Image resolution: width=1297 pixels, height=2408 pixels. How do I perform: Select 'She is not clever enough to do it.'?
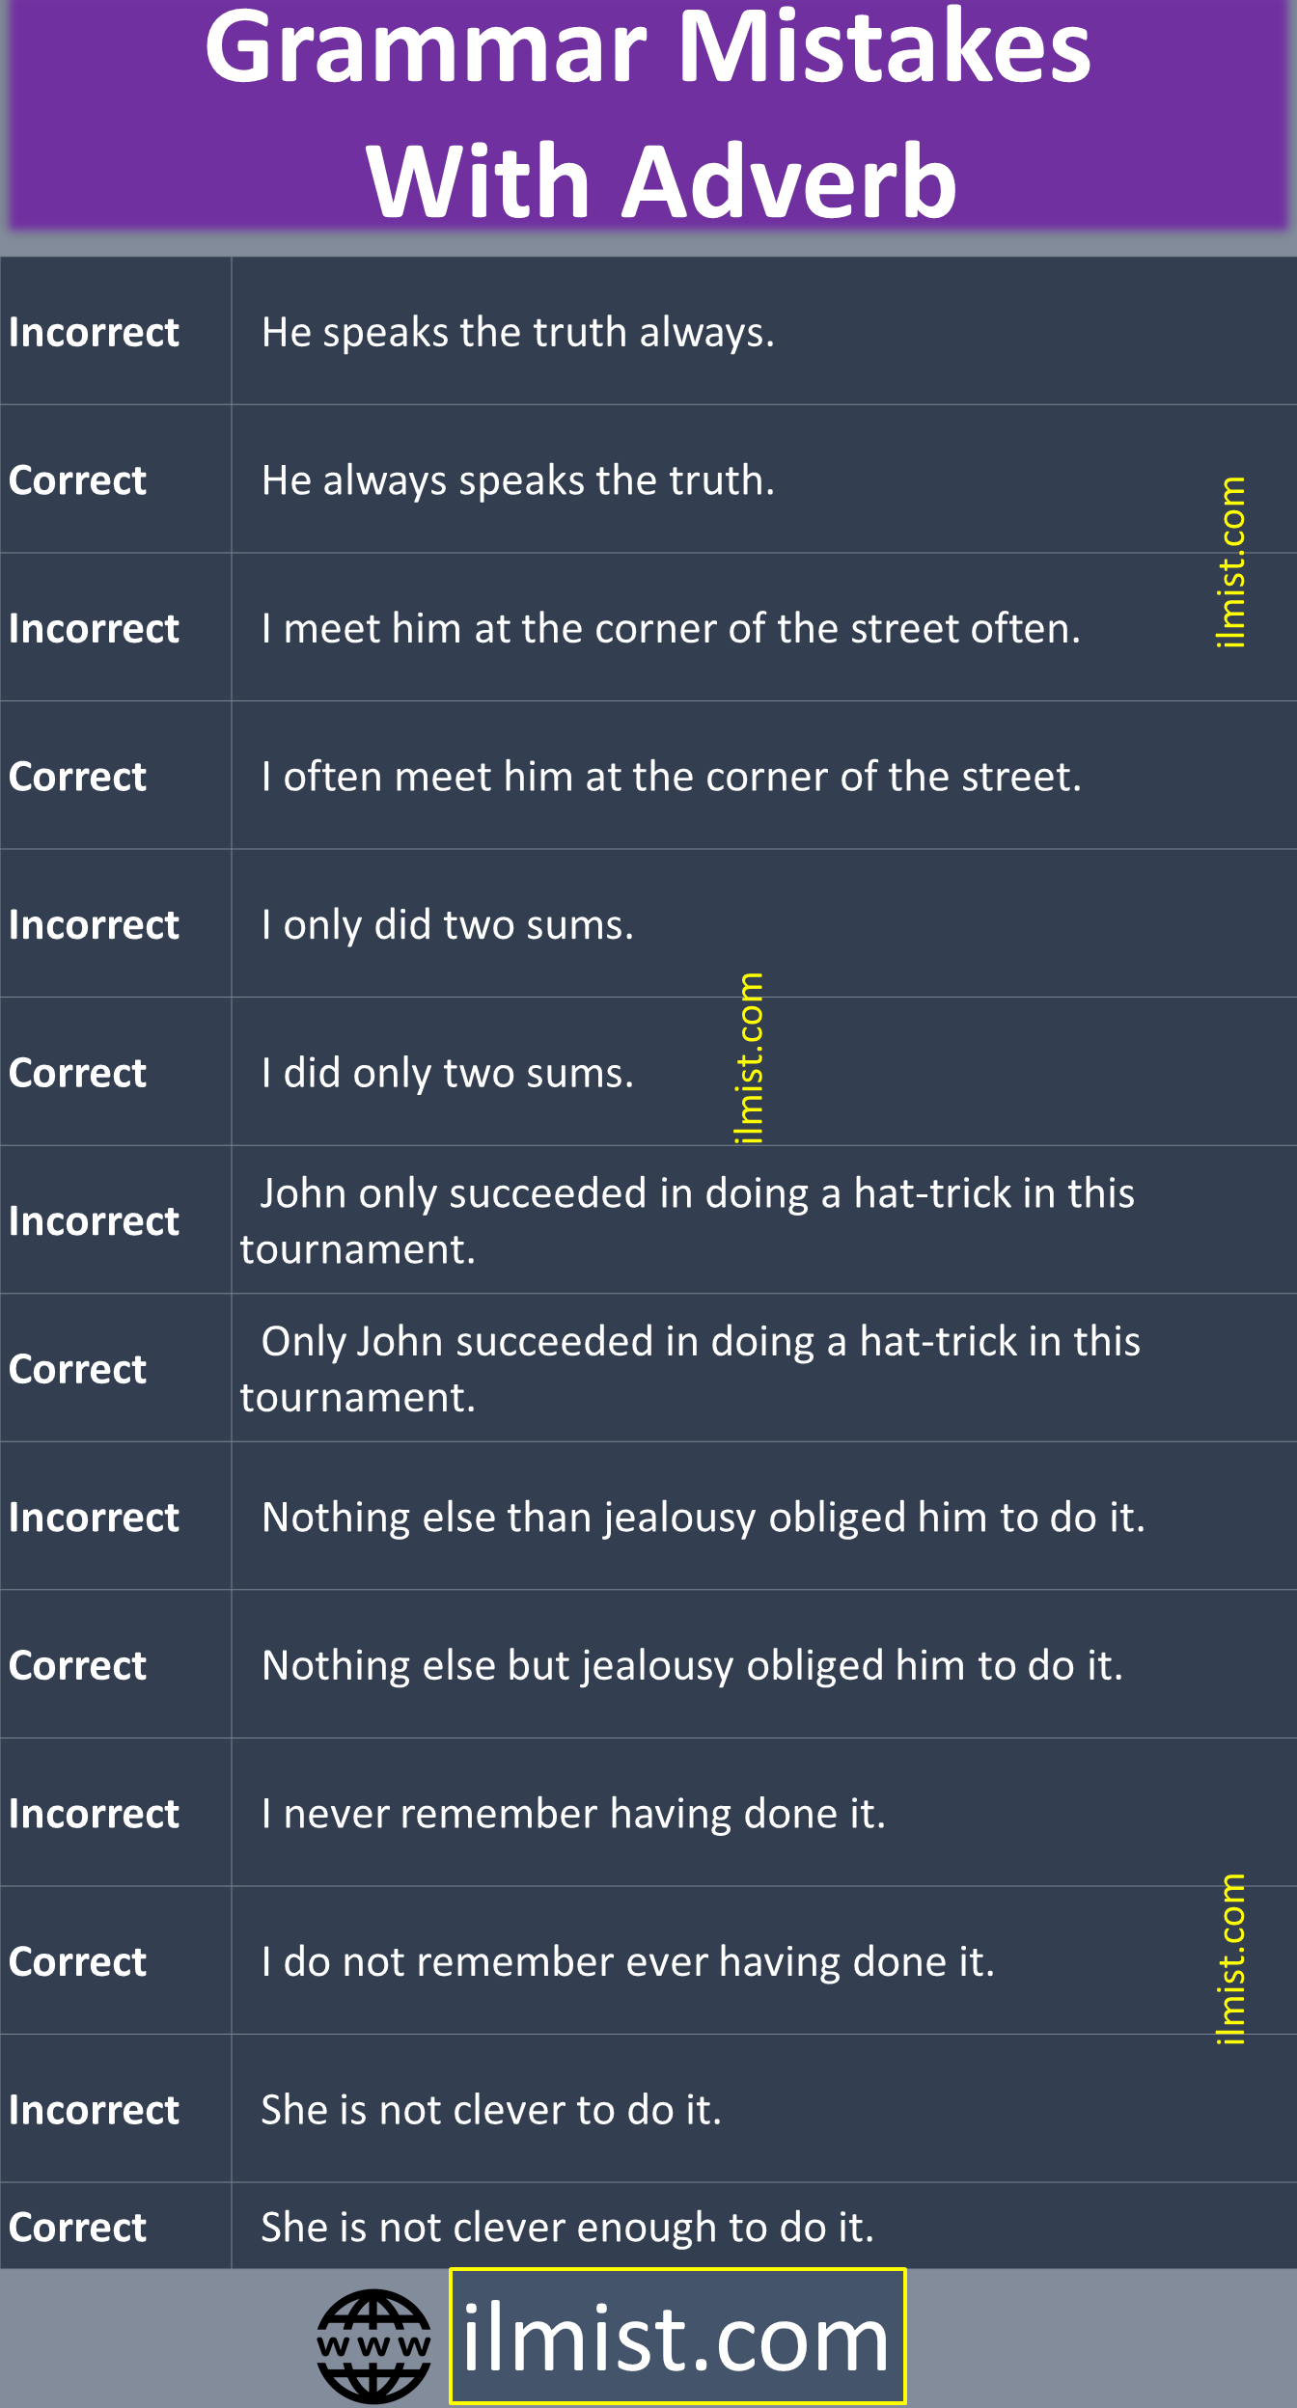click(x=567, y=2228)
